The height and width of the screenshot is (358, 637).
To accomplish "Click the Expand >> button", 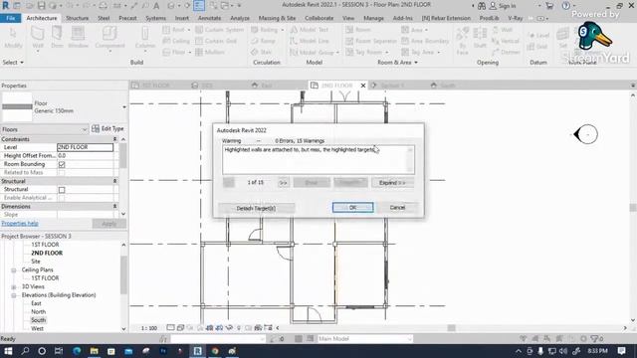I will [392, 183].
